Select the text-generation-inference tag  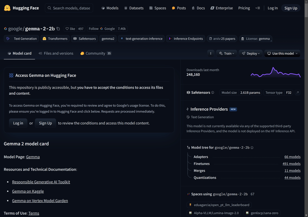tap(141, 39)
